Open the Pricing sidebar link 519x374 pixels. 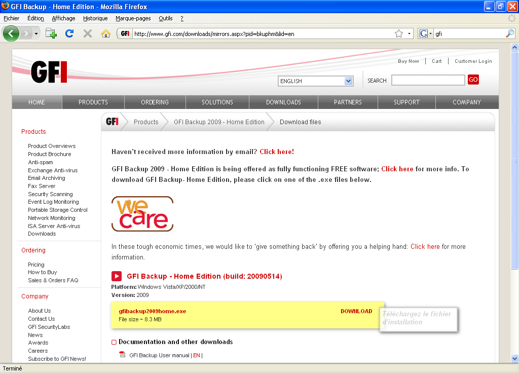coord(36,265)
